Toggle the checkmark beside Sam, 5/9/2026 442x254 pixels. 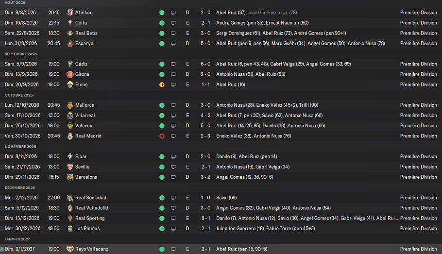[x=2, y=64]
